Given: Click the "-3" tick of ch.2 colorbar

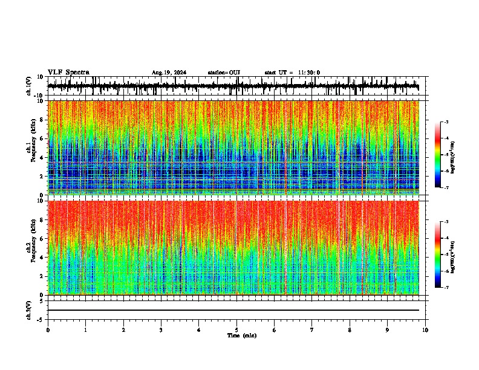Looking at the screenshot, I should click(x=446, y=222).
